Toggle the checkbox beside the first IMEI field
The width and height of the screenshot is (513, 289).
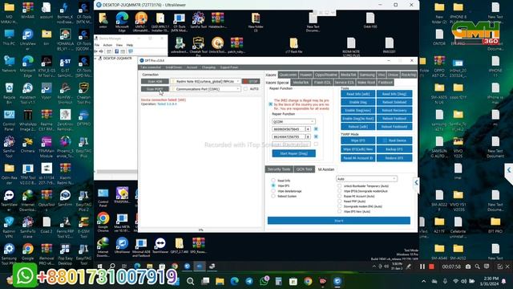pyautogui.click(x=316, y=129)
